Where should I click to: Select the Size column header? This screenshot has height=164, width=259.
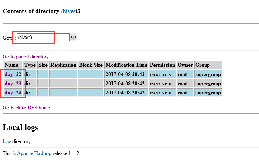point(43,65)
